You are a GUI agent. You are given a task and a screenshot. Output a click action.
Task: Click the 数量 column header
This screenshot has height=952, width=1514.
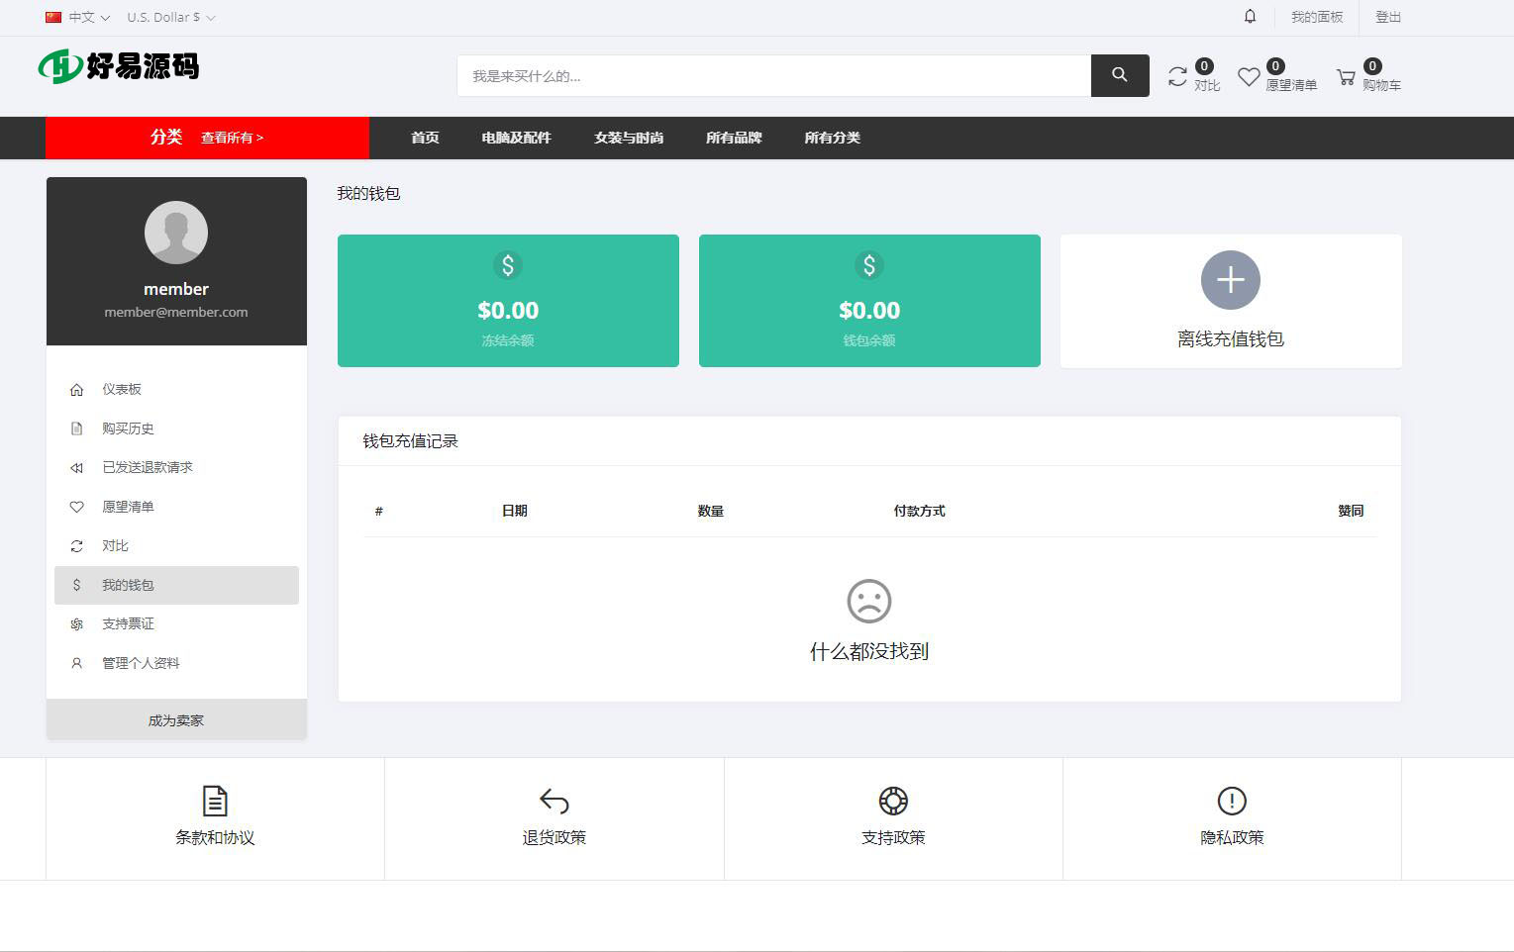(x=710, y=512)
